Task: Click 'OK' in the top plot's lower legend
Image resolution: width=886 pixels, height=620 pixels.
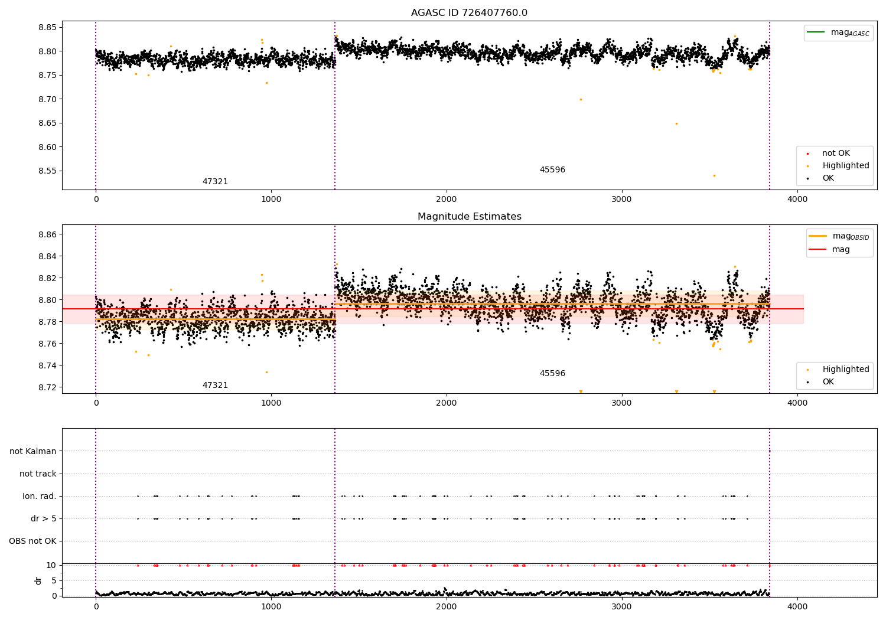Action: click(x=820, y=178)
